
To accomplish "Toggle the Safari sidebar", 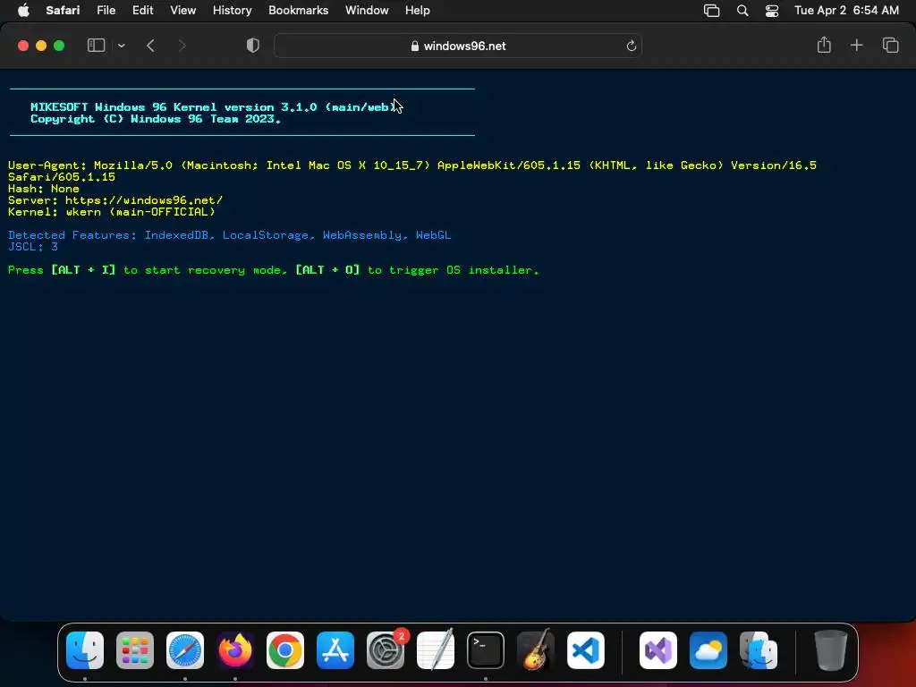I will tap(96, 46).
